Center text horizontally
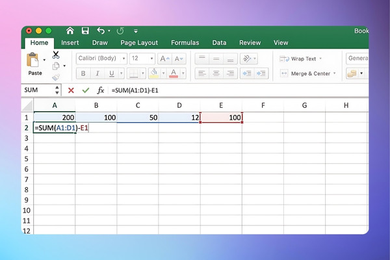Image resolution: width=390 pixels, height=260 pixels. coord(216,73)
